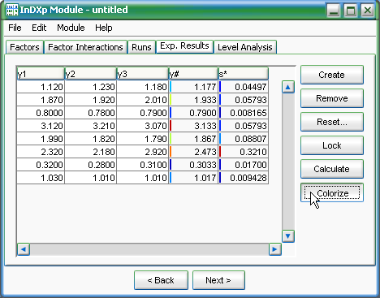This screenshot has height=298, width=380.
Task: Select y3 cell with value 2.920
Action: pyautogui.click(x=143, y=152)
